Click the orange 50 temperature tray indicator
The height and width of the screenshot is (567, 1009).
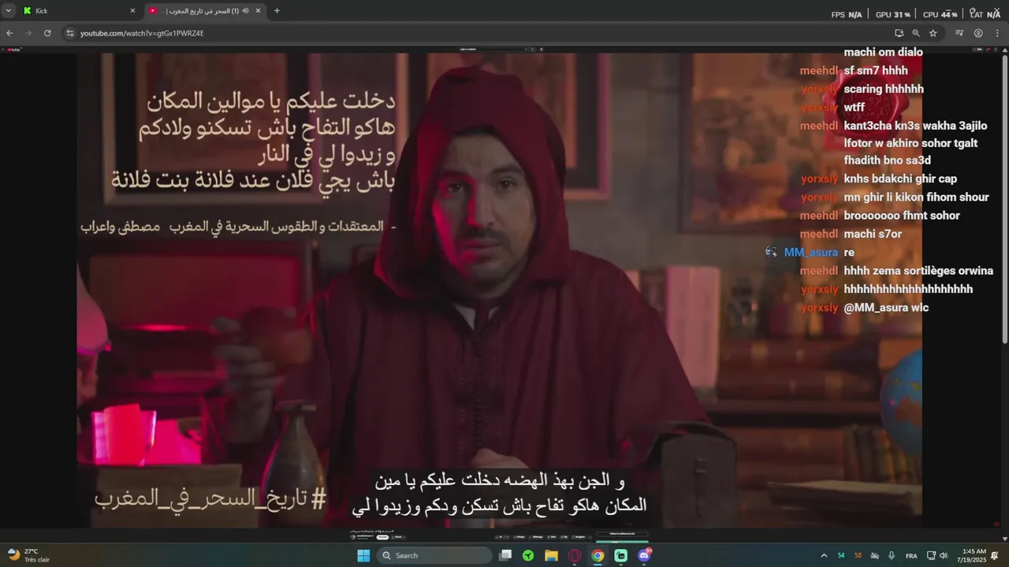(858, 555)
